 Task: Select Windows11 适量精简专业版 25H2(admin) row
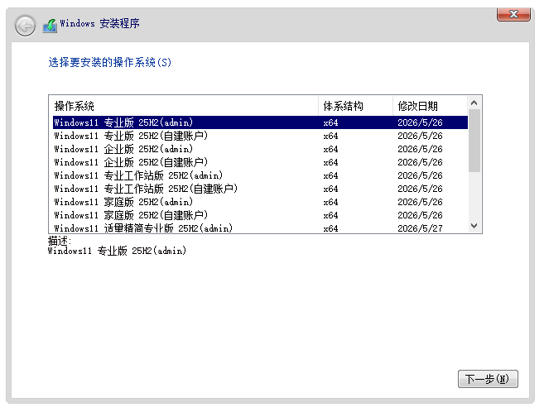(260, 228)
